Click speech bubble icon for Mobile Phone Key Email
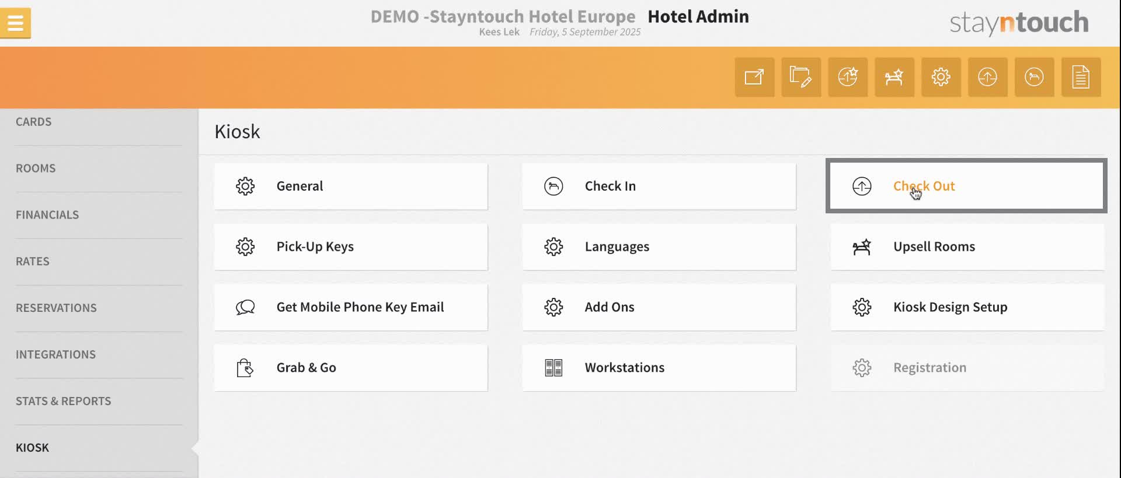 click(245, 307)
